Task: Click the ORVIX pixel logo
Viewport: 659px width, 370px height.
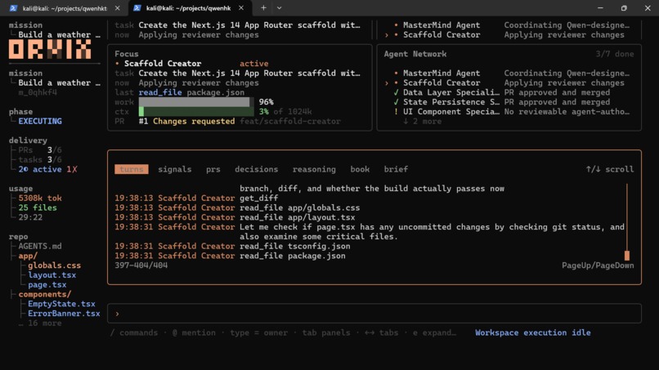Action: pos(50,50)
